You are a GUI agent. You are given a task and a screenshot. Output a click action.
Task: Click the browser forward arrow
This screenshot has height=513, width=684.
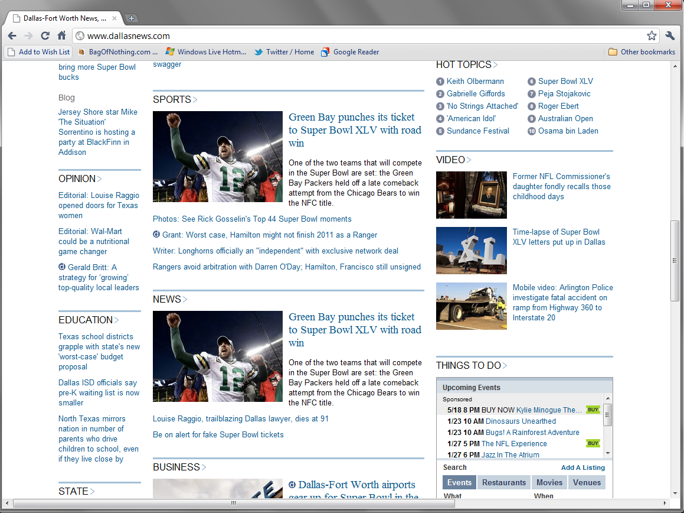(x=29, y=36)
